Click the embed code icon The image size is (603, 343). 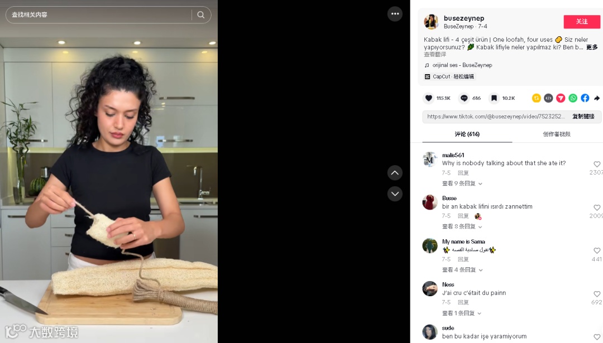click(548, 98)
